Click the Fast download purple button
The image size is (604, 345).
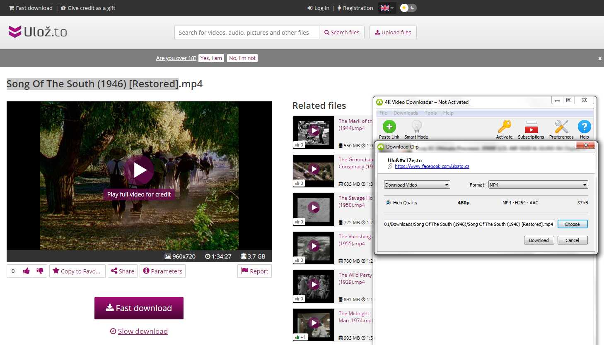coord(139,308)
